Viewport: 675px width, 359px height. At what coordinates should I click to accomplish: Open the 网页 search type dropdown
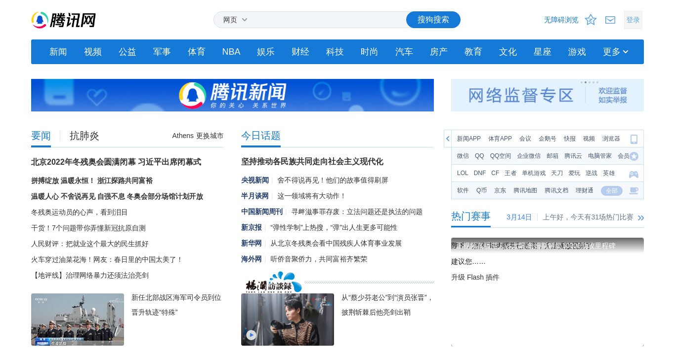click(x=235, y=20)
